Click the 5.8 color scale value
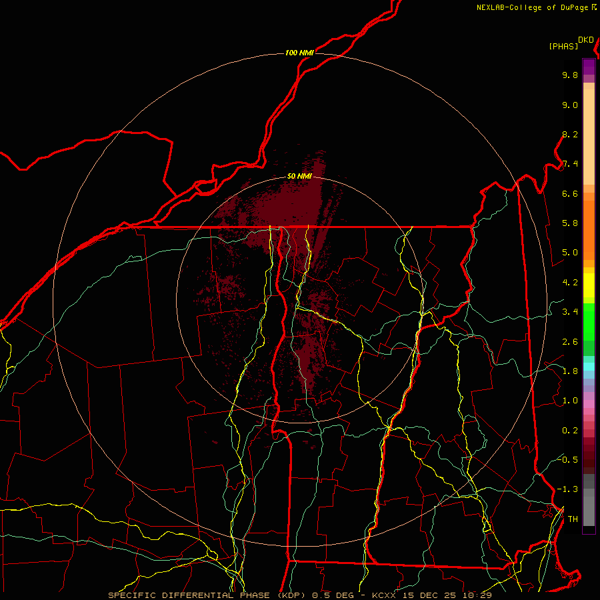The height and width of the screenshot is (600, 600). [x=570, y=223]
